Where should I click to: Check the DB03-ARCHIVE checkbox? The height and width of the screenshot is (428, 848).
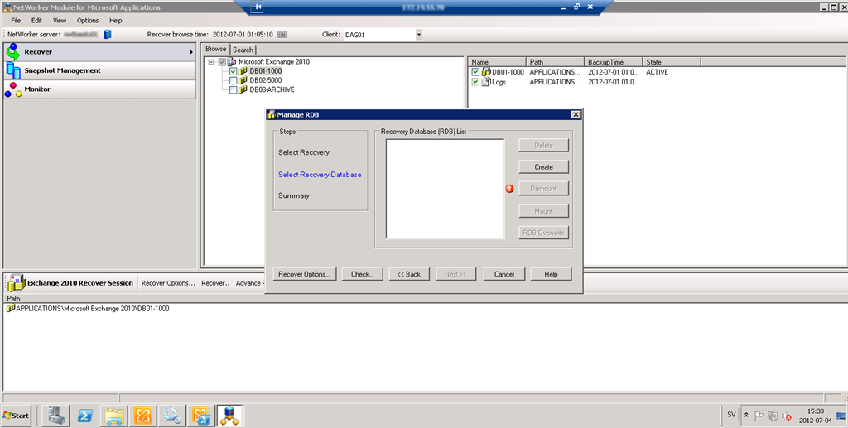(233, 89)
